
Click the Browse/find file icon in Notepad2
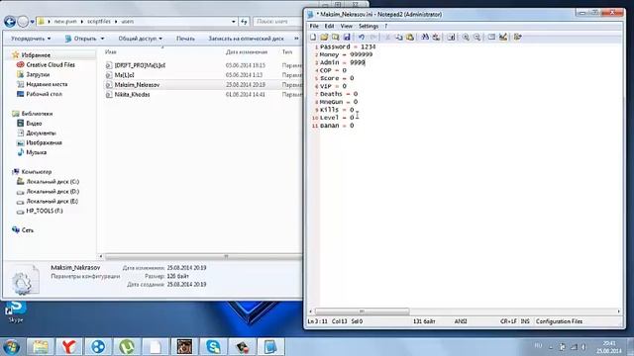335,38
